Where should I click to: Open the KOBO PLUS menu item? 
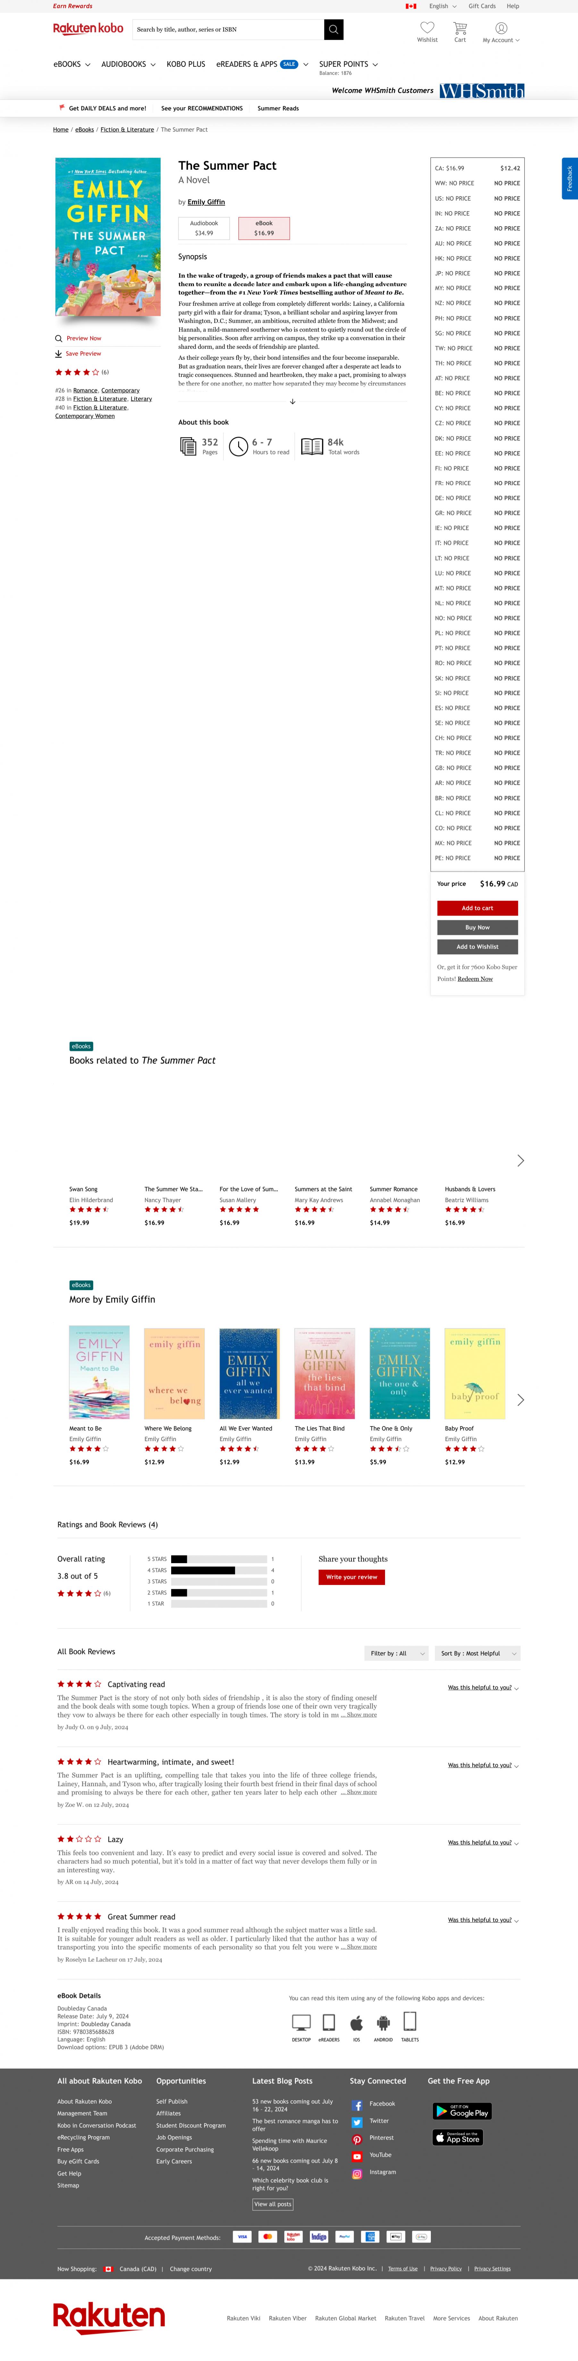pyautogui.click(x=186, y=64)
